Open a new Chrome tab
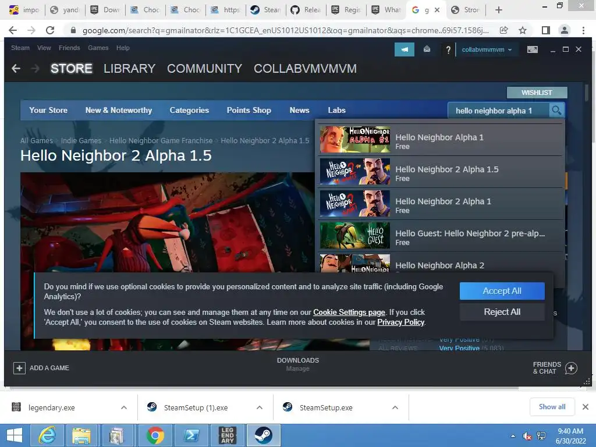 pos(499,10)
